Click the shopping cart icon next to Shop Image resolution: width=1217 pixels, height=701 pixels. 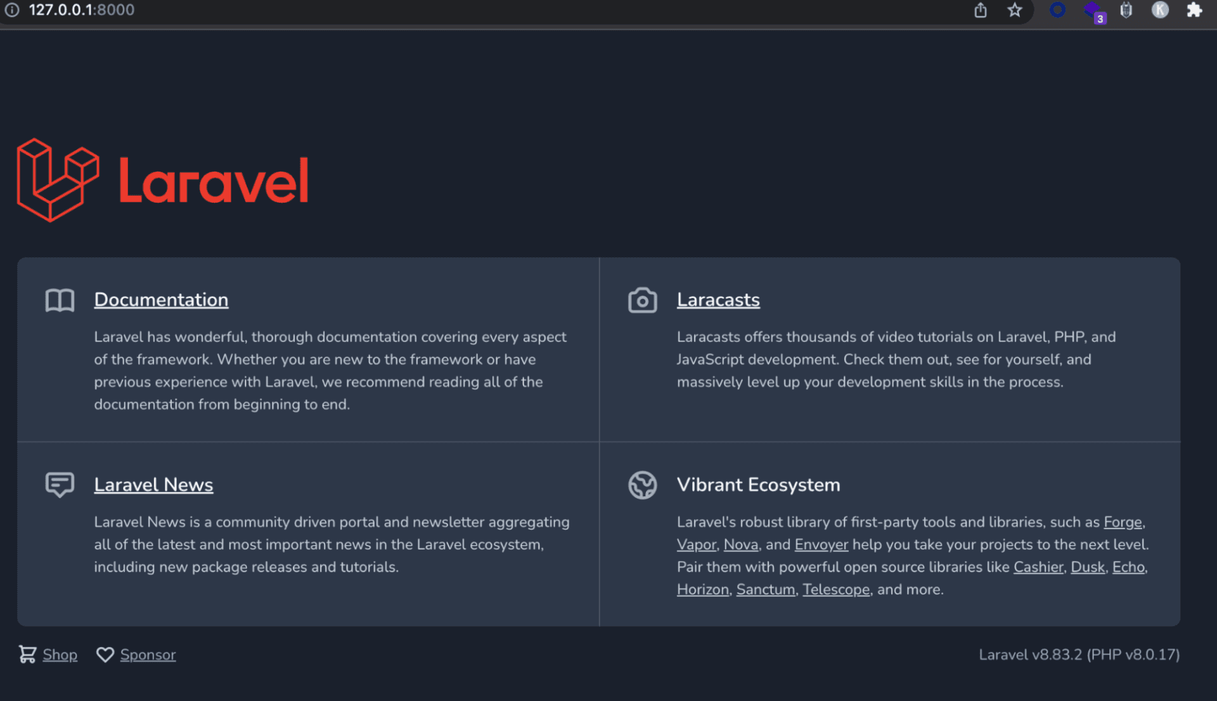point(27,654)
